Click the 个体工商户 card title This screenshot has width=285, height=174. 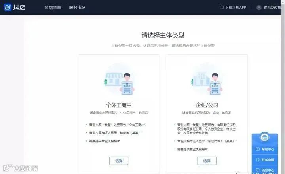point(119,105)
